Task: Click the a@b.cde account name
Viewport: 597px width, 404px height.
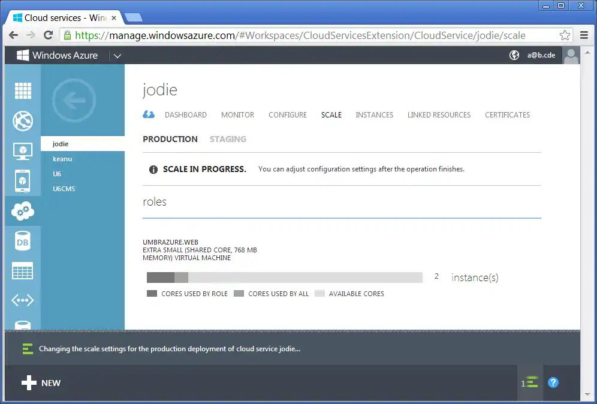Action: click(541, 55)
